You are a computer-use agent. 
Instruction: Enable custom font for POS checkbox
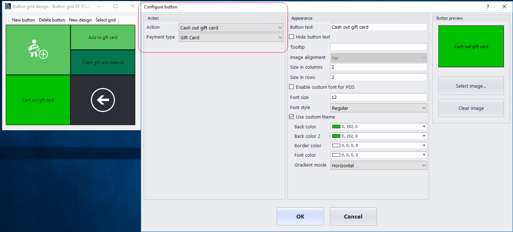(291, 87)
